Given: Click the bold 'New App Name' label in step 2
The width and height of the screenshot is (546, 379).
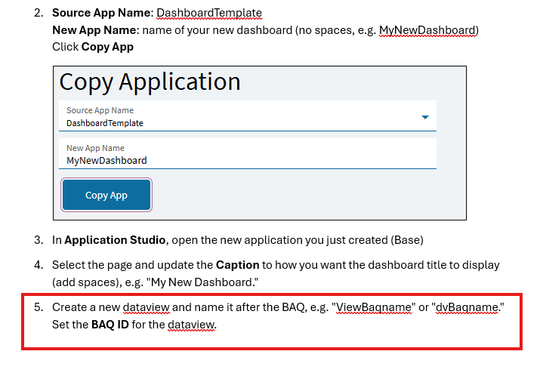Looking at the screenshot, I should click(94, 30).
